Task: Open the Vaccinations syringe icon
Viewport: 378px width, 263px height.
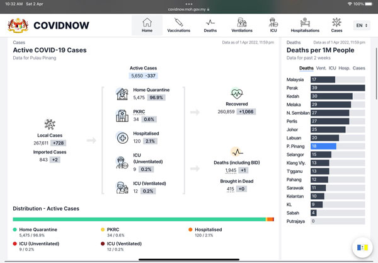Action: 179,22
